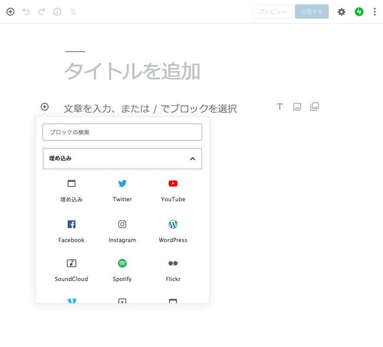The image size is (383, 347).
Task: Collapse the 埋め込み section chevron
Action: click(x=193, y=159)
